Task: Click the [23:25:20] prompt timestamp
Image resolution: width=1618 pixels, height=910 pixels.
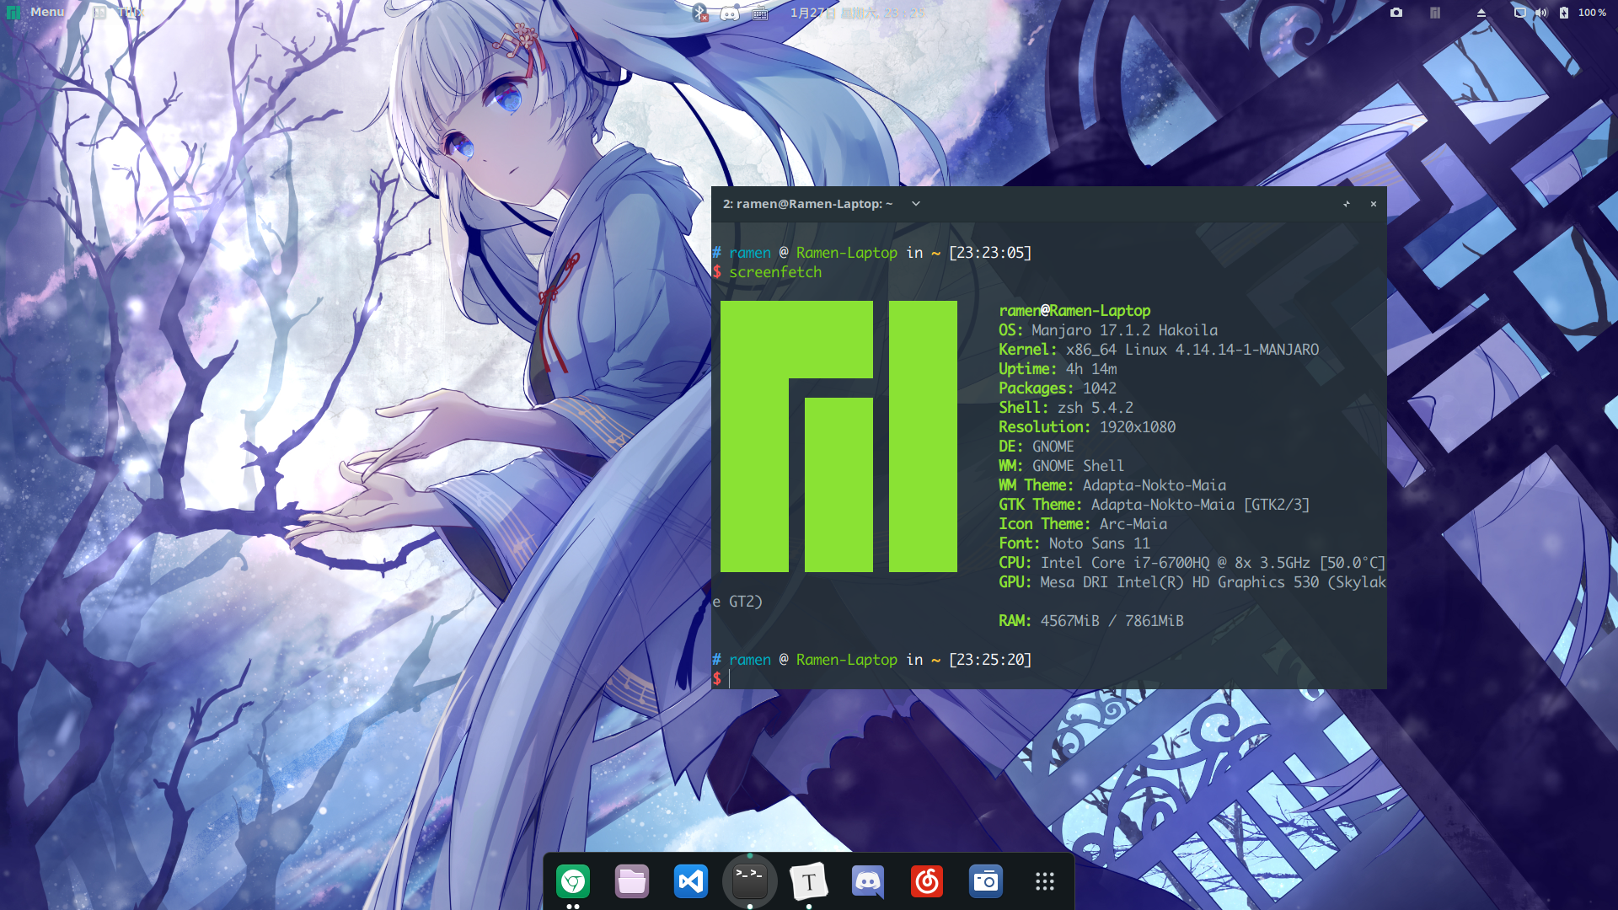Action: click(x=990, y=660)
